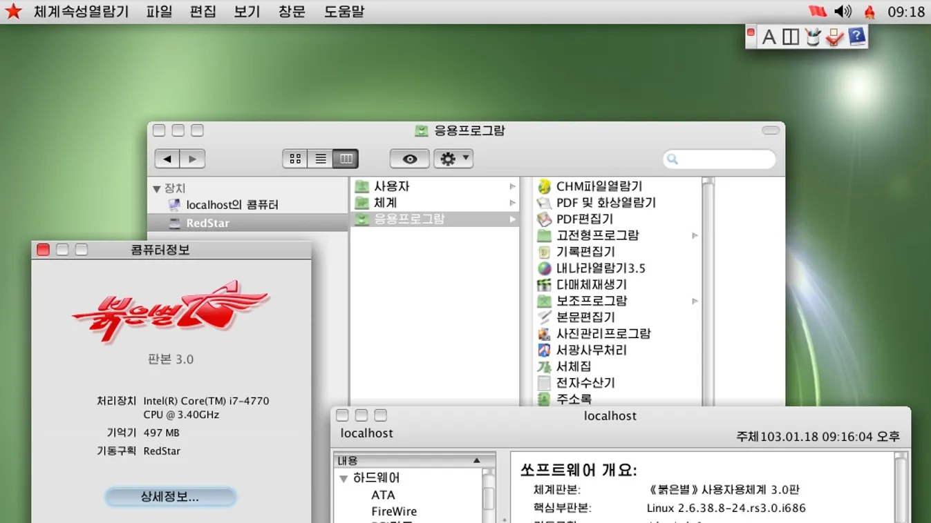Click the two-column layout icon in floating toolbar
This screenshot has width=931, height=523.
click(x=791, y=37)
